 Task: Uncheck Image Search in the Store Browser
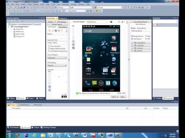click(x=132, y=36)
